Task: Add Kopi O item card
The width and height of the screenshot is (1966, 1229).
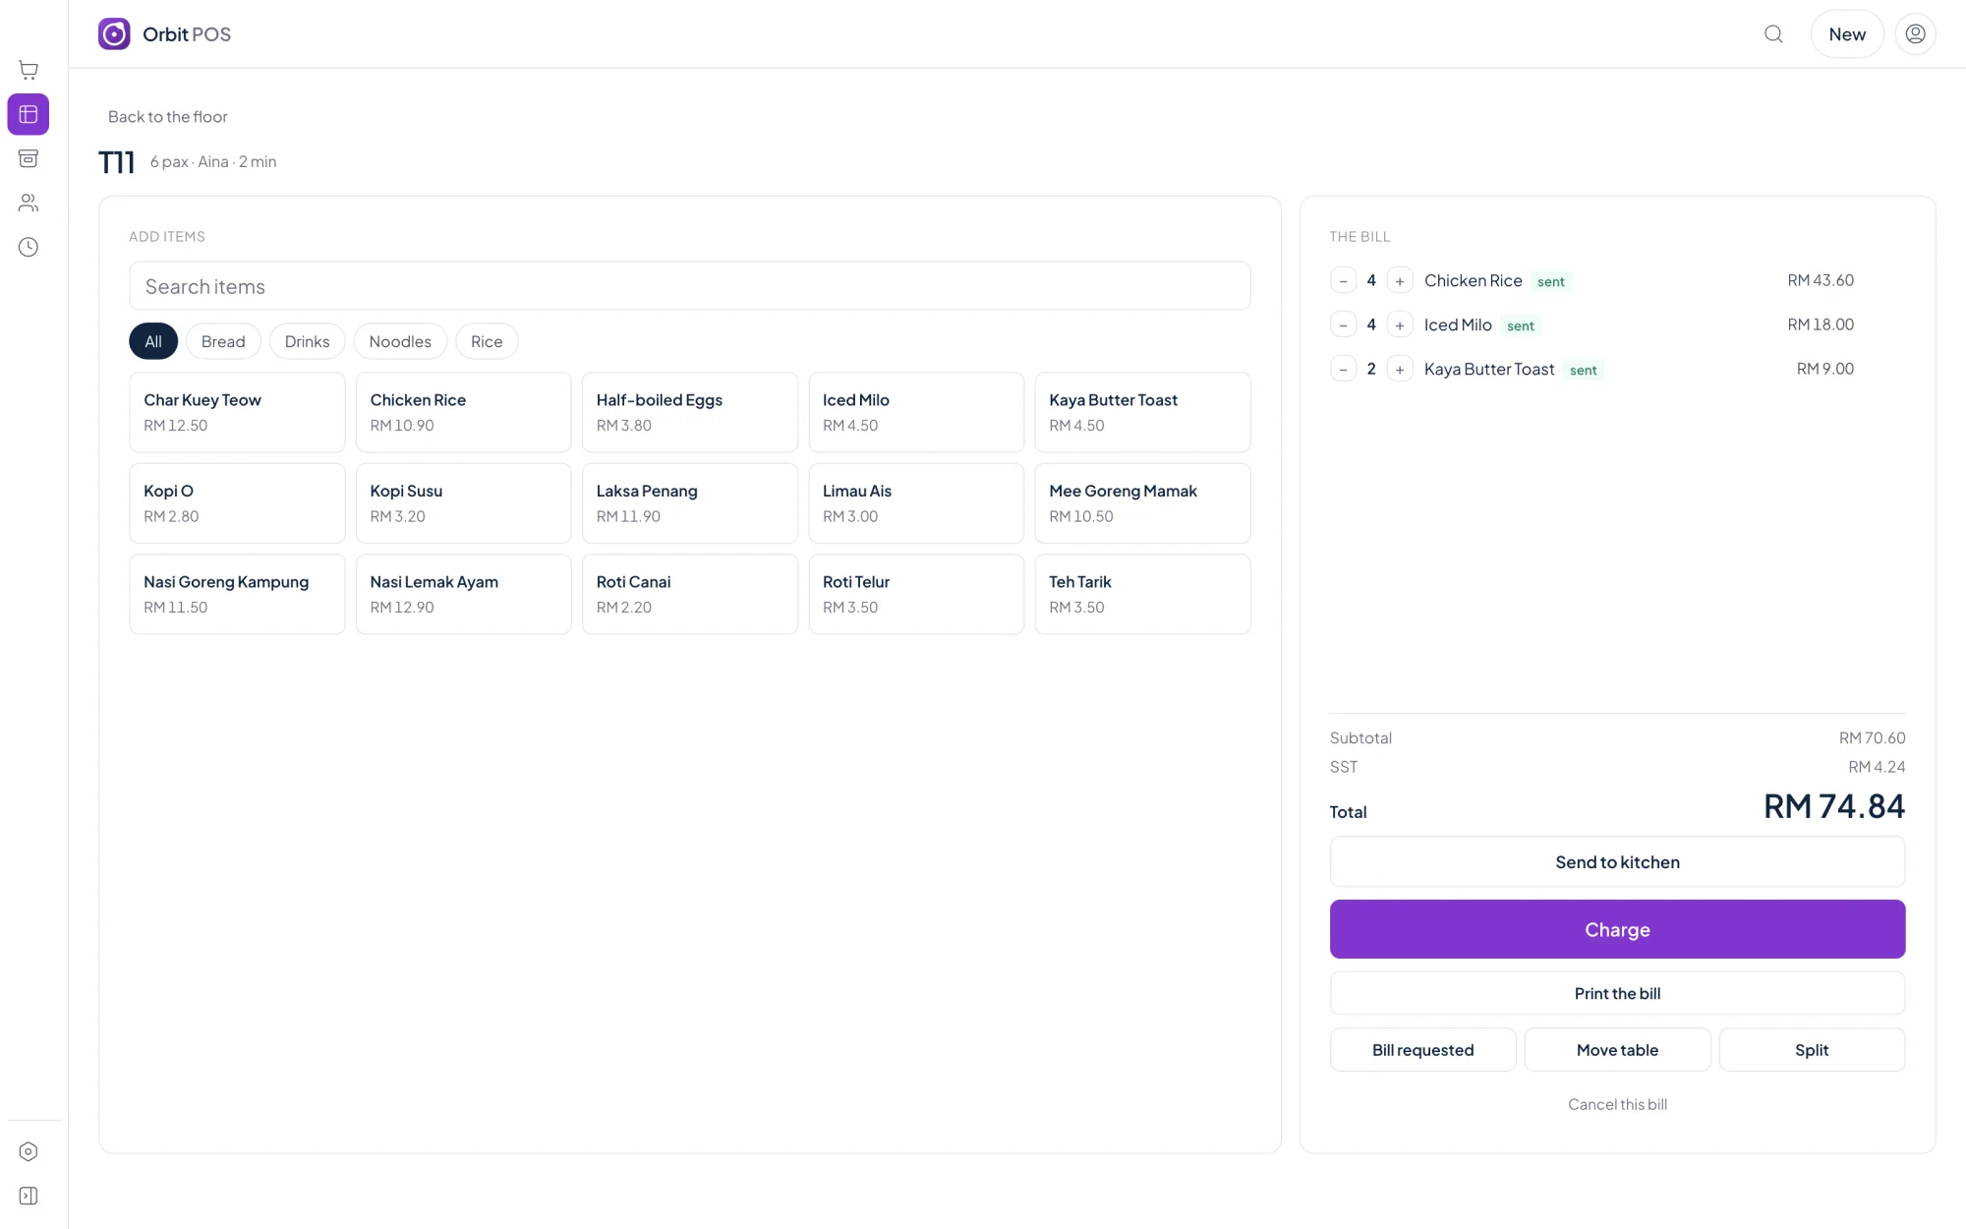Action: [x=237, y=503]
